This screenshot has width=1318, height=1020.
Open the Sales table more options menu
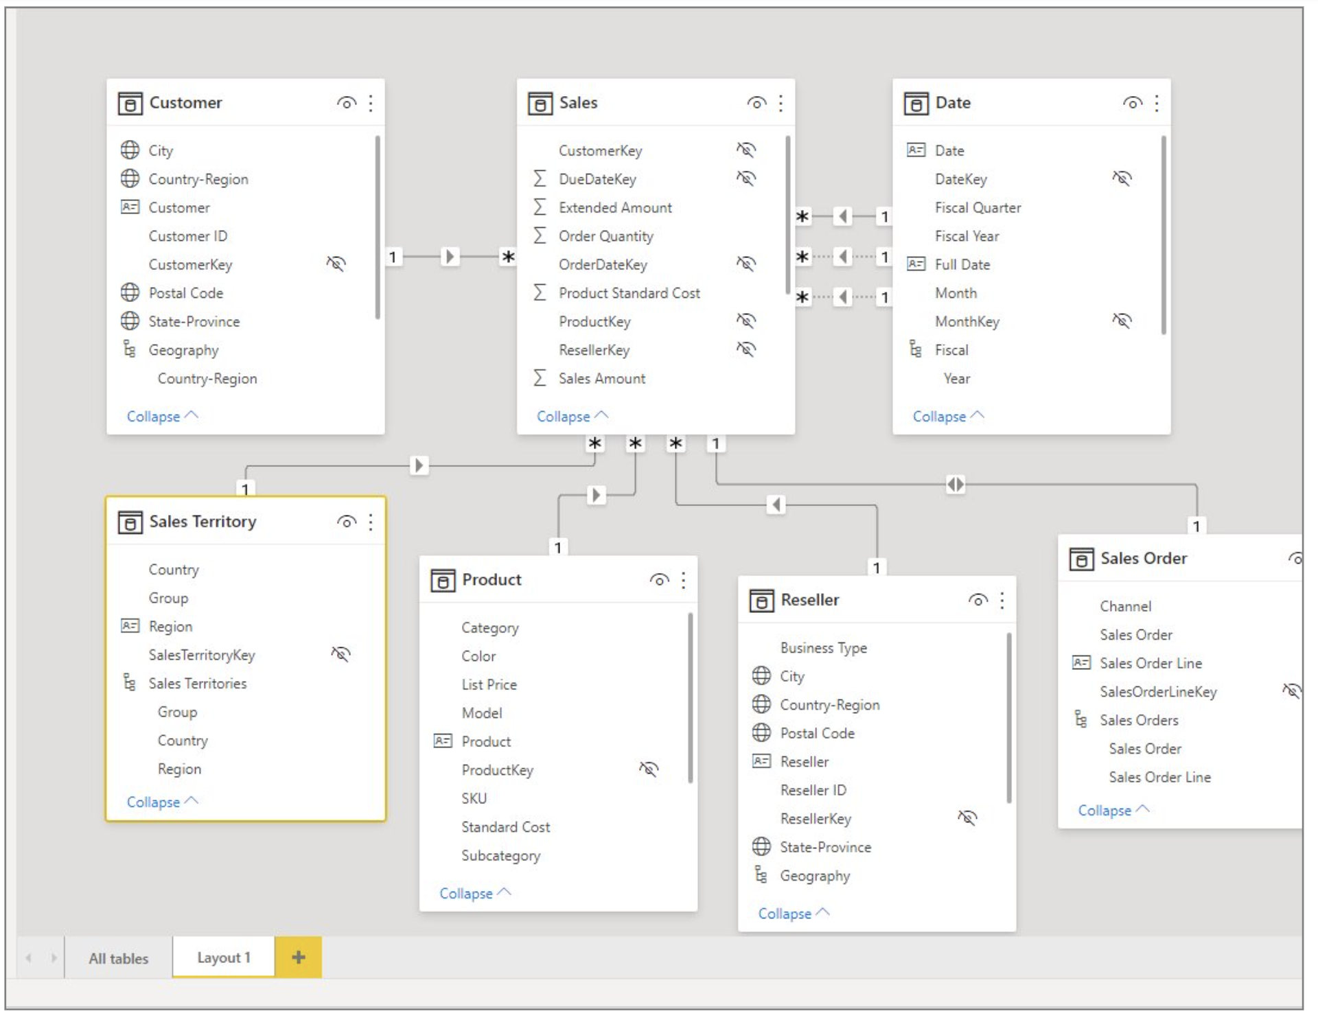[781, 103]
